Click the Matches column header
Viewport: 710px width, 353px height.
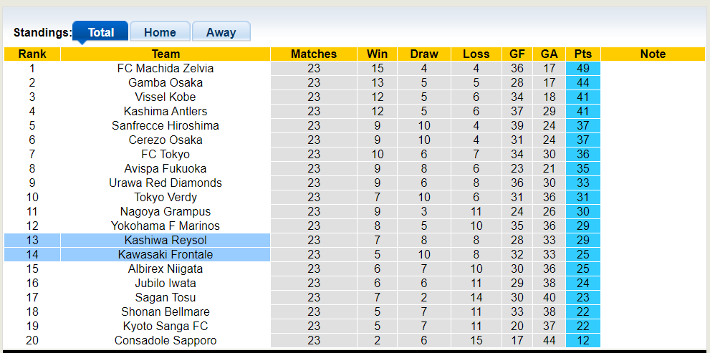pos(314,54)
